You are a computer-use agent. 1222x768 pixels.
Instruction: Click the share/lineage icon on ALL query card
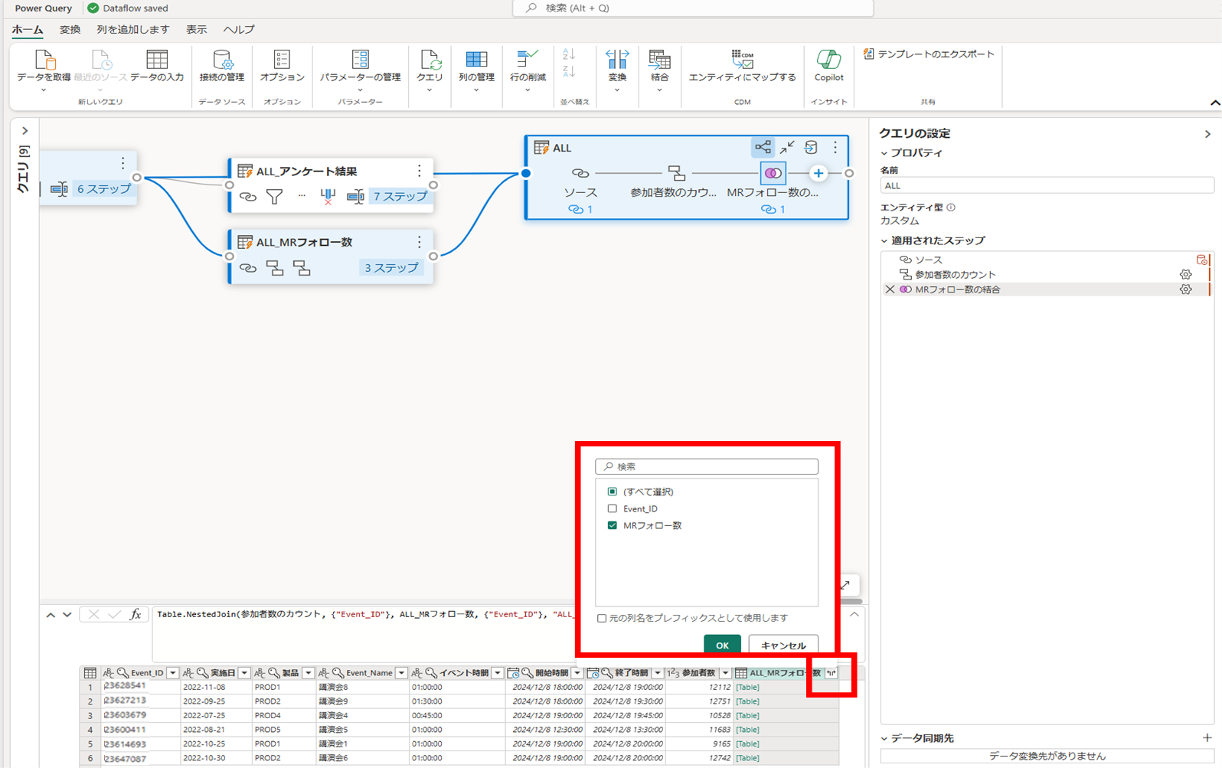[x=763, y=148]
